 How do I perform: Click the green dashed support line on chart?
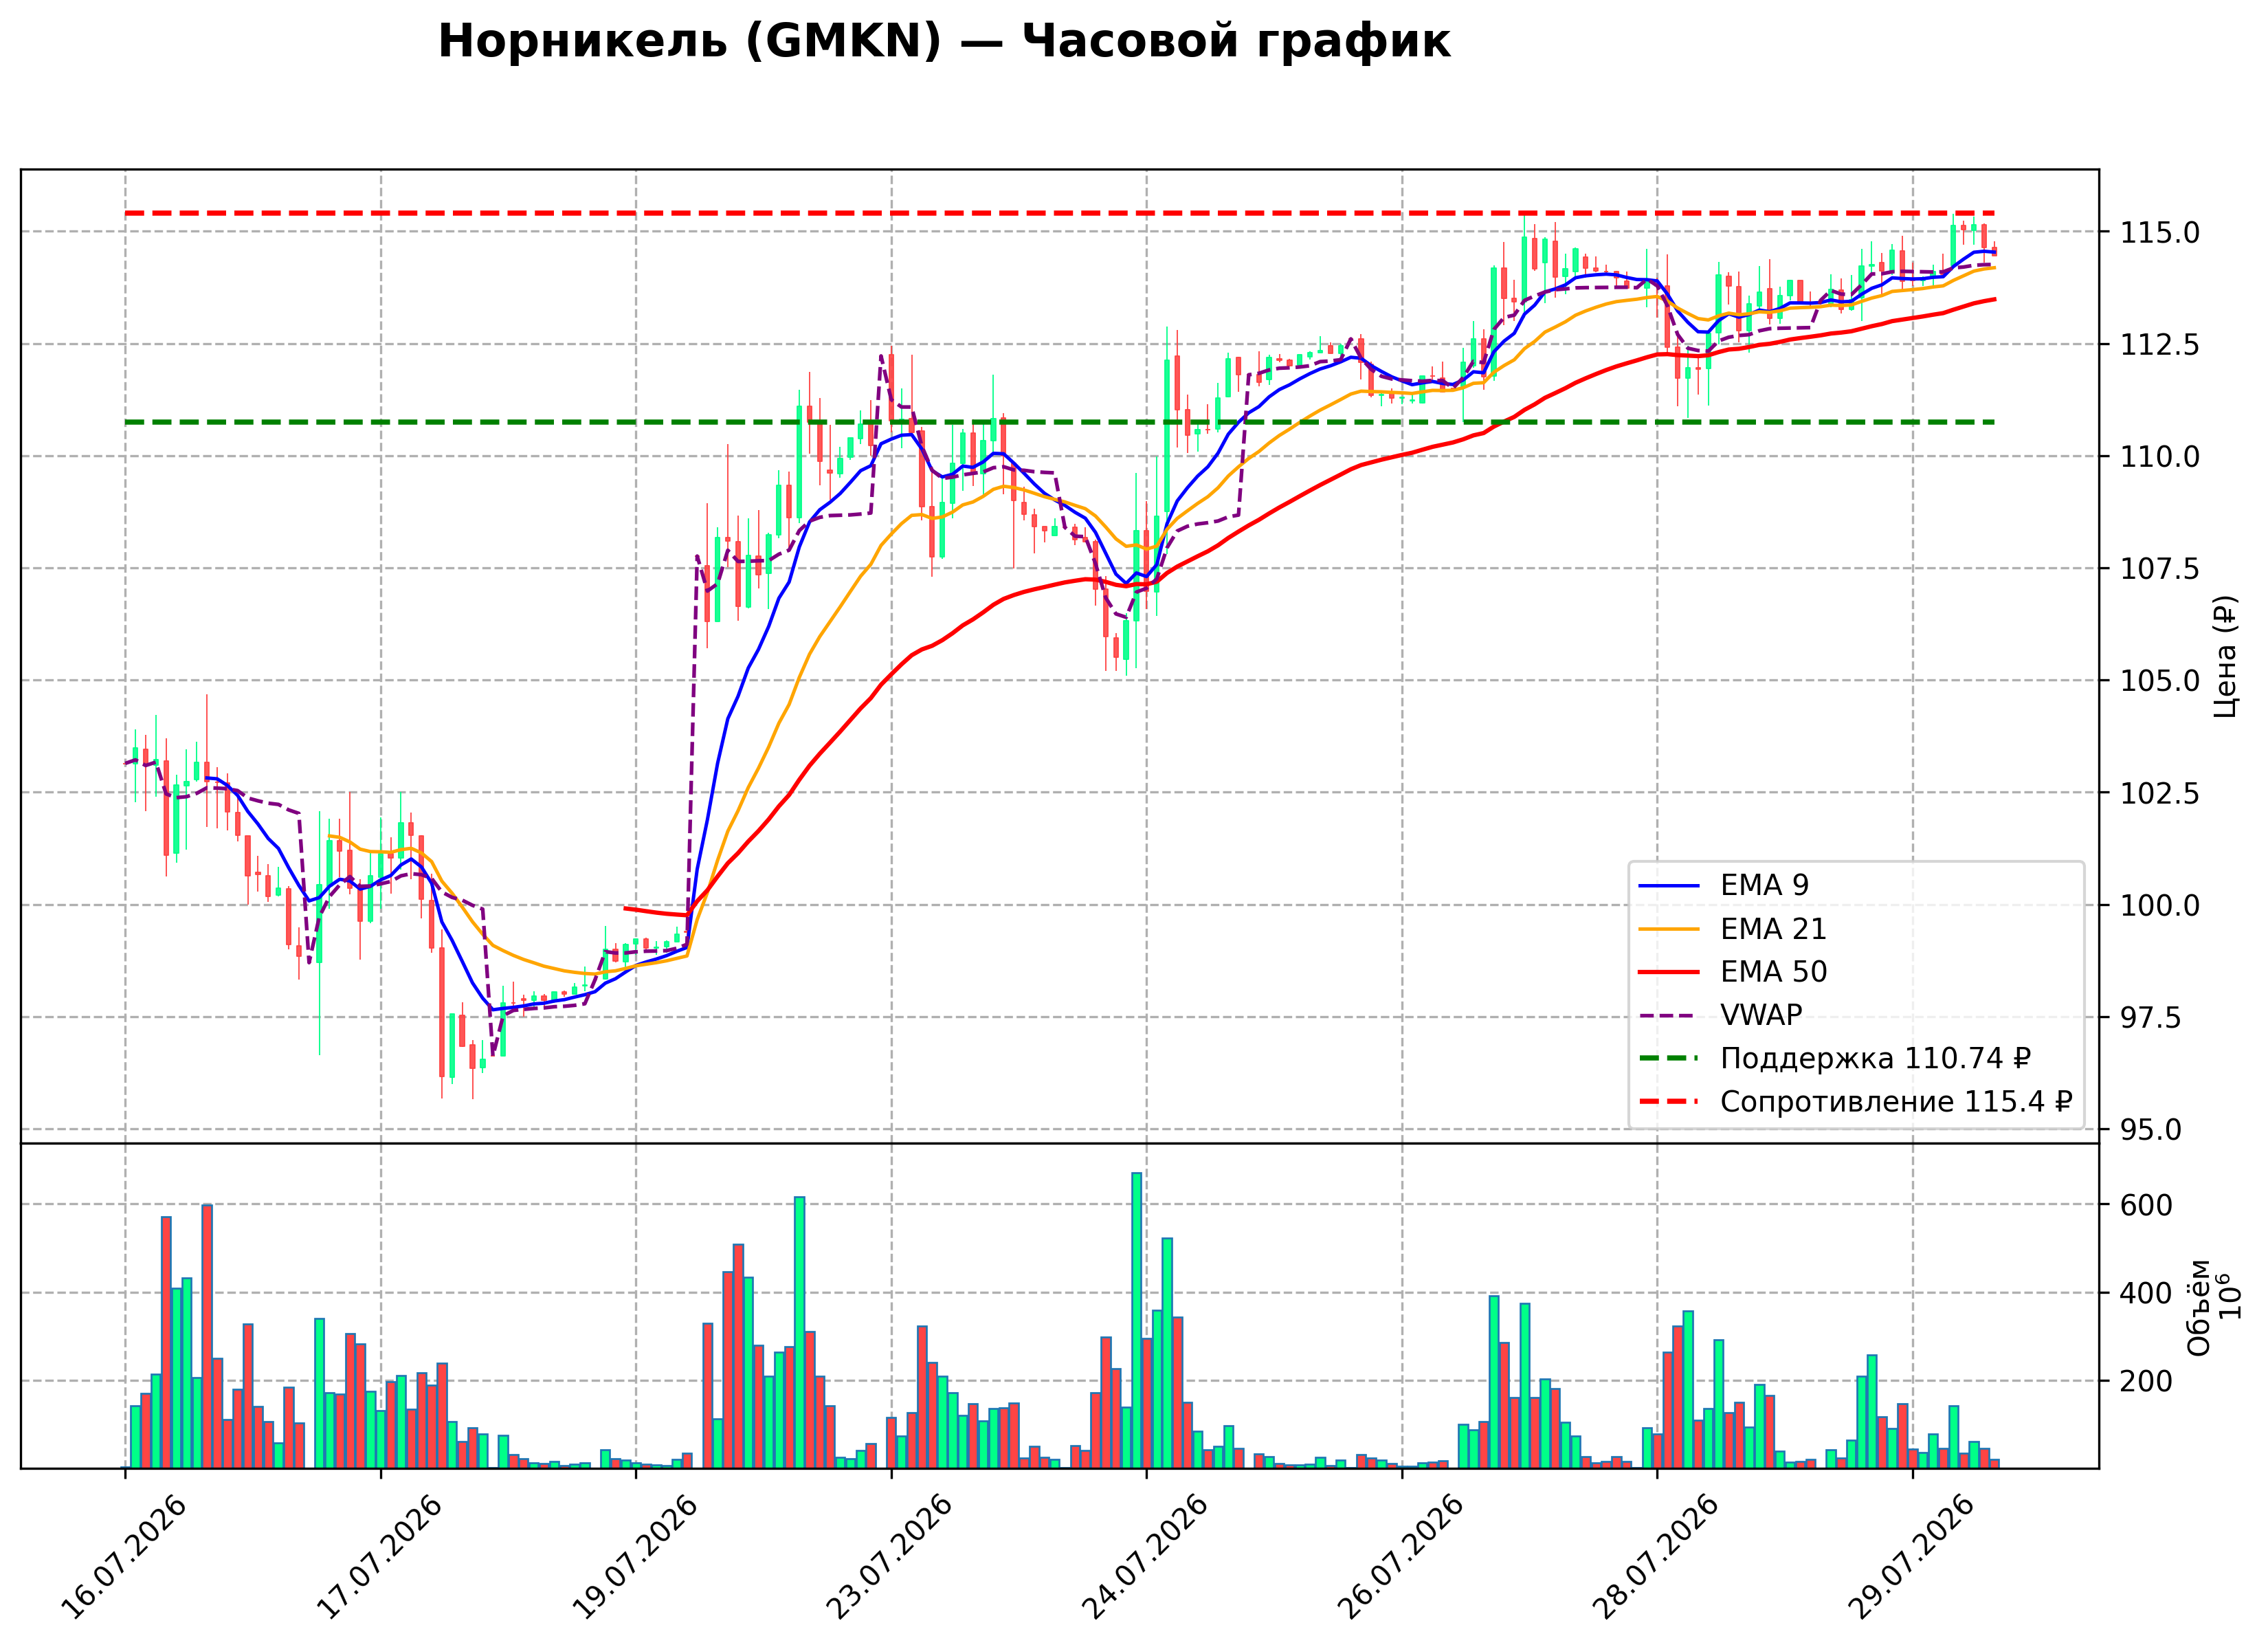[1059, 422]
